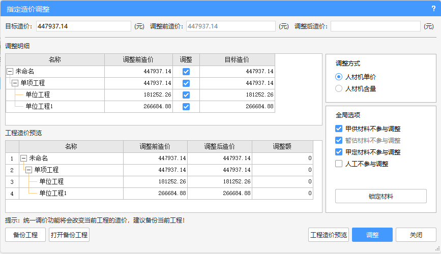Uncheck the adjust checkbox for 单位工程 row

[x=186, y=95]
